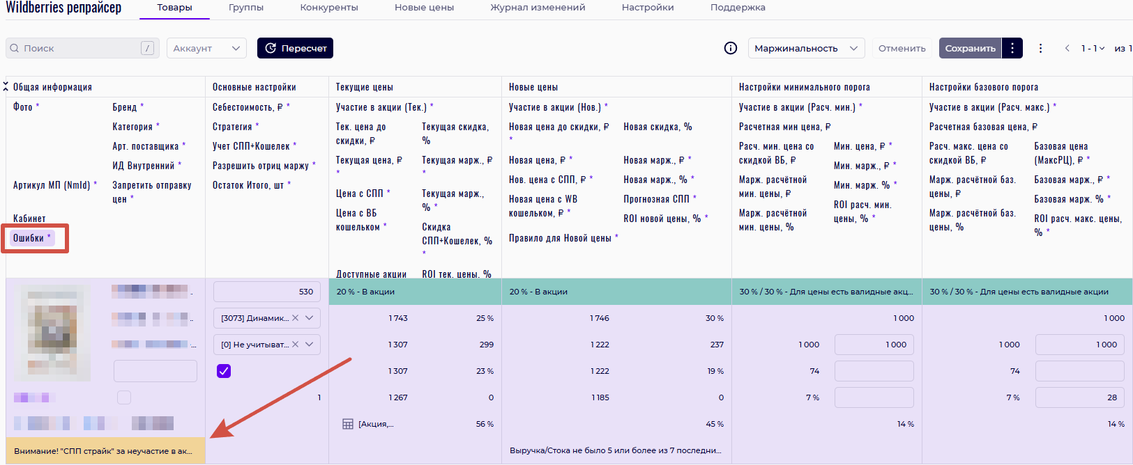The image size is (1133, 465).
Task: Open the standalone vertical three-dot menu
Action: click(1040, 48)
